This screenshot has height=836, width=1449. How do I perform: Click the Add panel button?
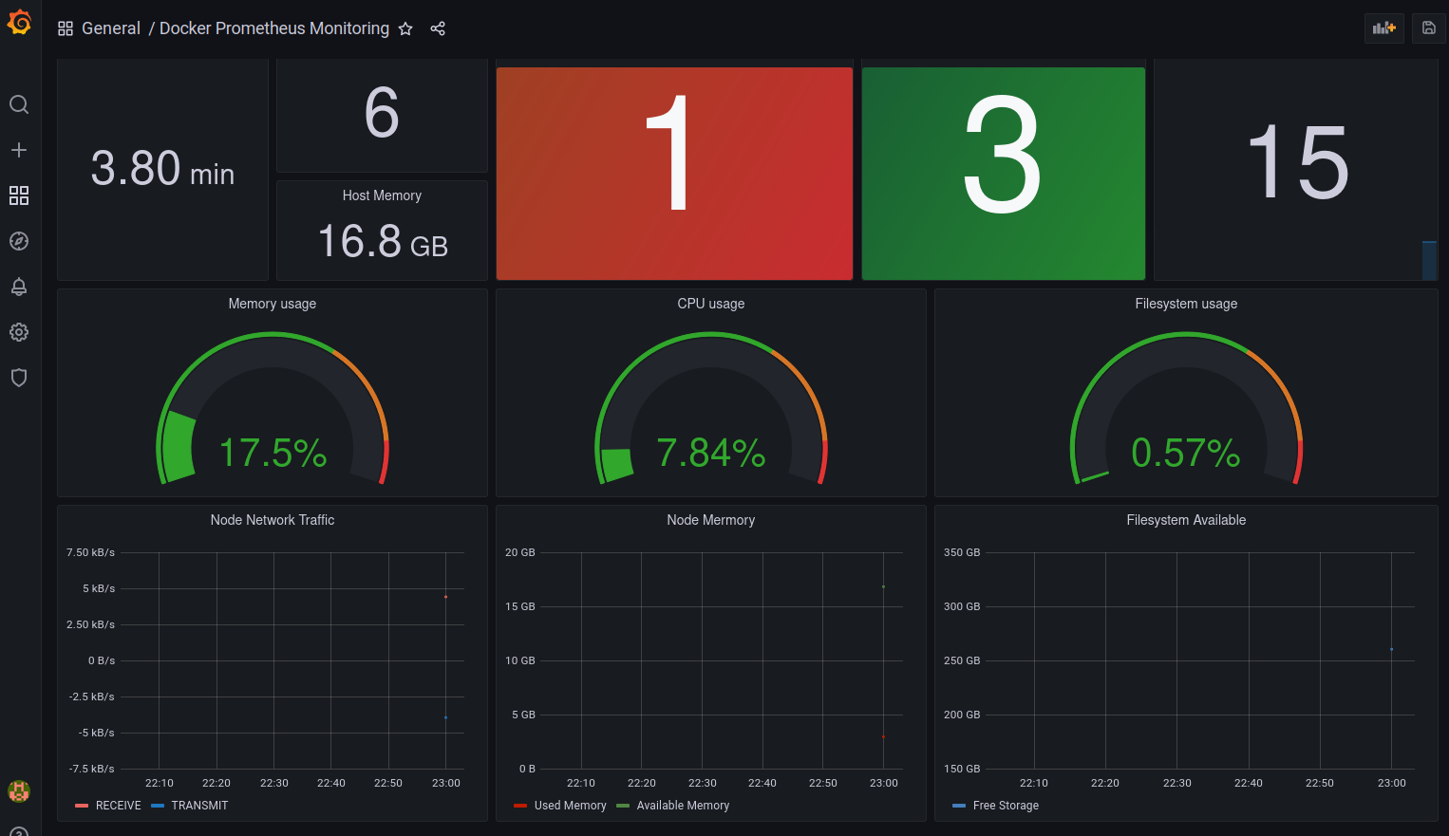point(1383,28)
